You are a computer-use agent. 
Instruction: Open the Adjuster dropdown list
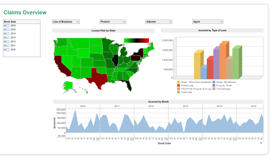click(159, 22)
